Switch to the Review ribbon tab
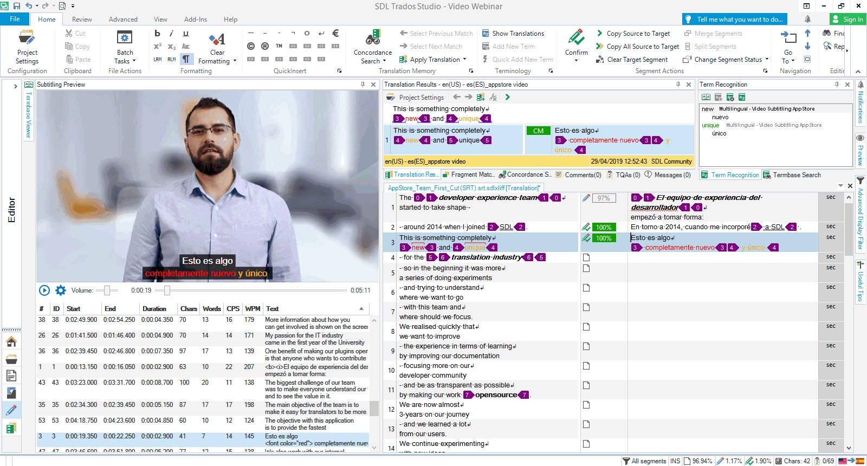Screen dimensions: 867x466 [x=82, y=20]
